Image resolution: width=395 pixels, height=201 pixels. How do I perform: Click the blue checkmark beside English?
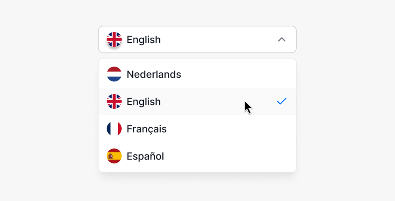pyautogui.click(x=282, y=101)
